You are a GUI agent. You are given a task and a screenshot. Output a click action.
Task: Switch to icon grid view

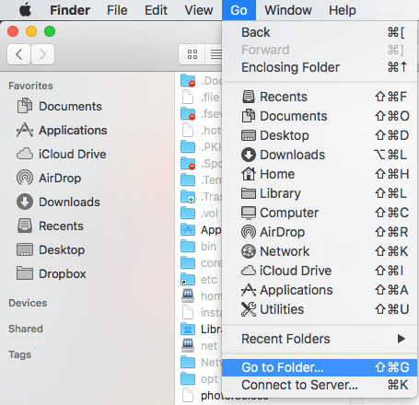[x=192, y=54]
